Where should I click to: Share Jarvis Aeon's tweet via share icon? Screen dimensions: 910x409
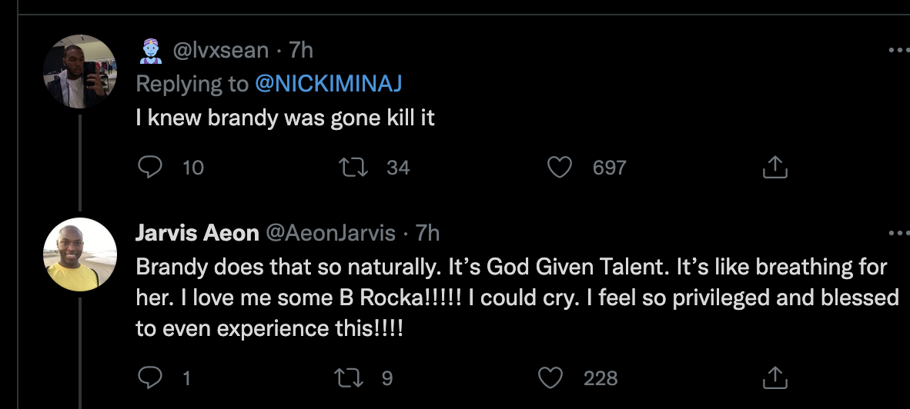(x=775, y=377)
